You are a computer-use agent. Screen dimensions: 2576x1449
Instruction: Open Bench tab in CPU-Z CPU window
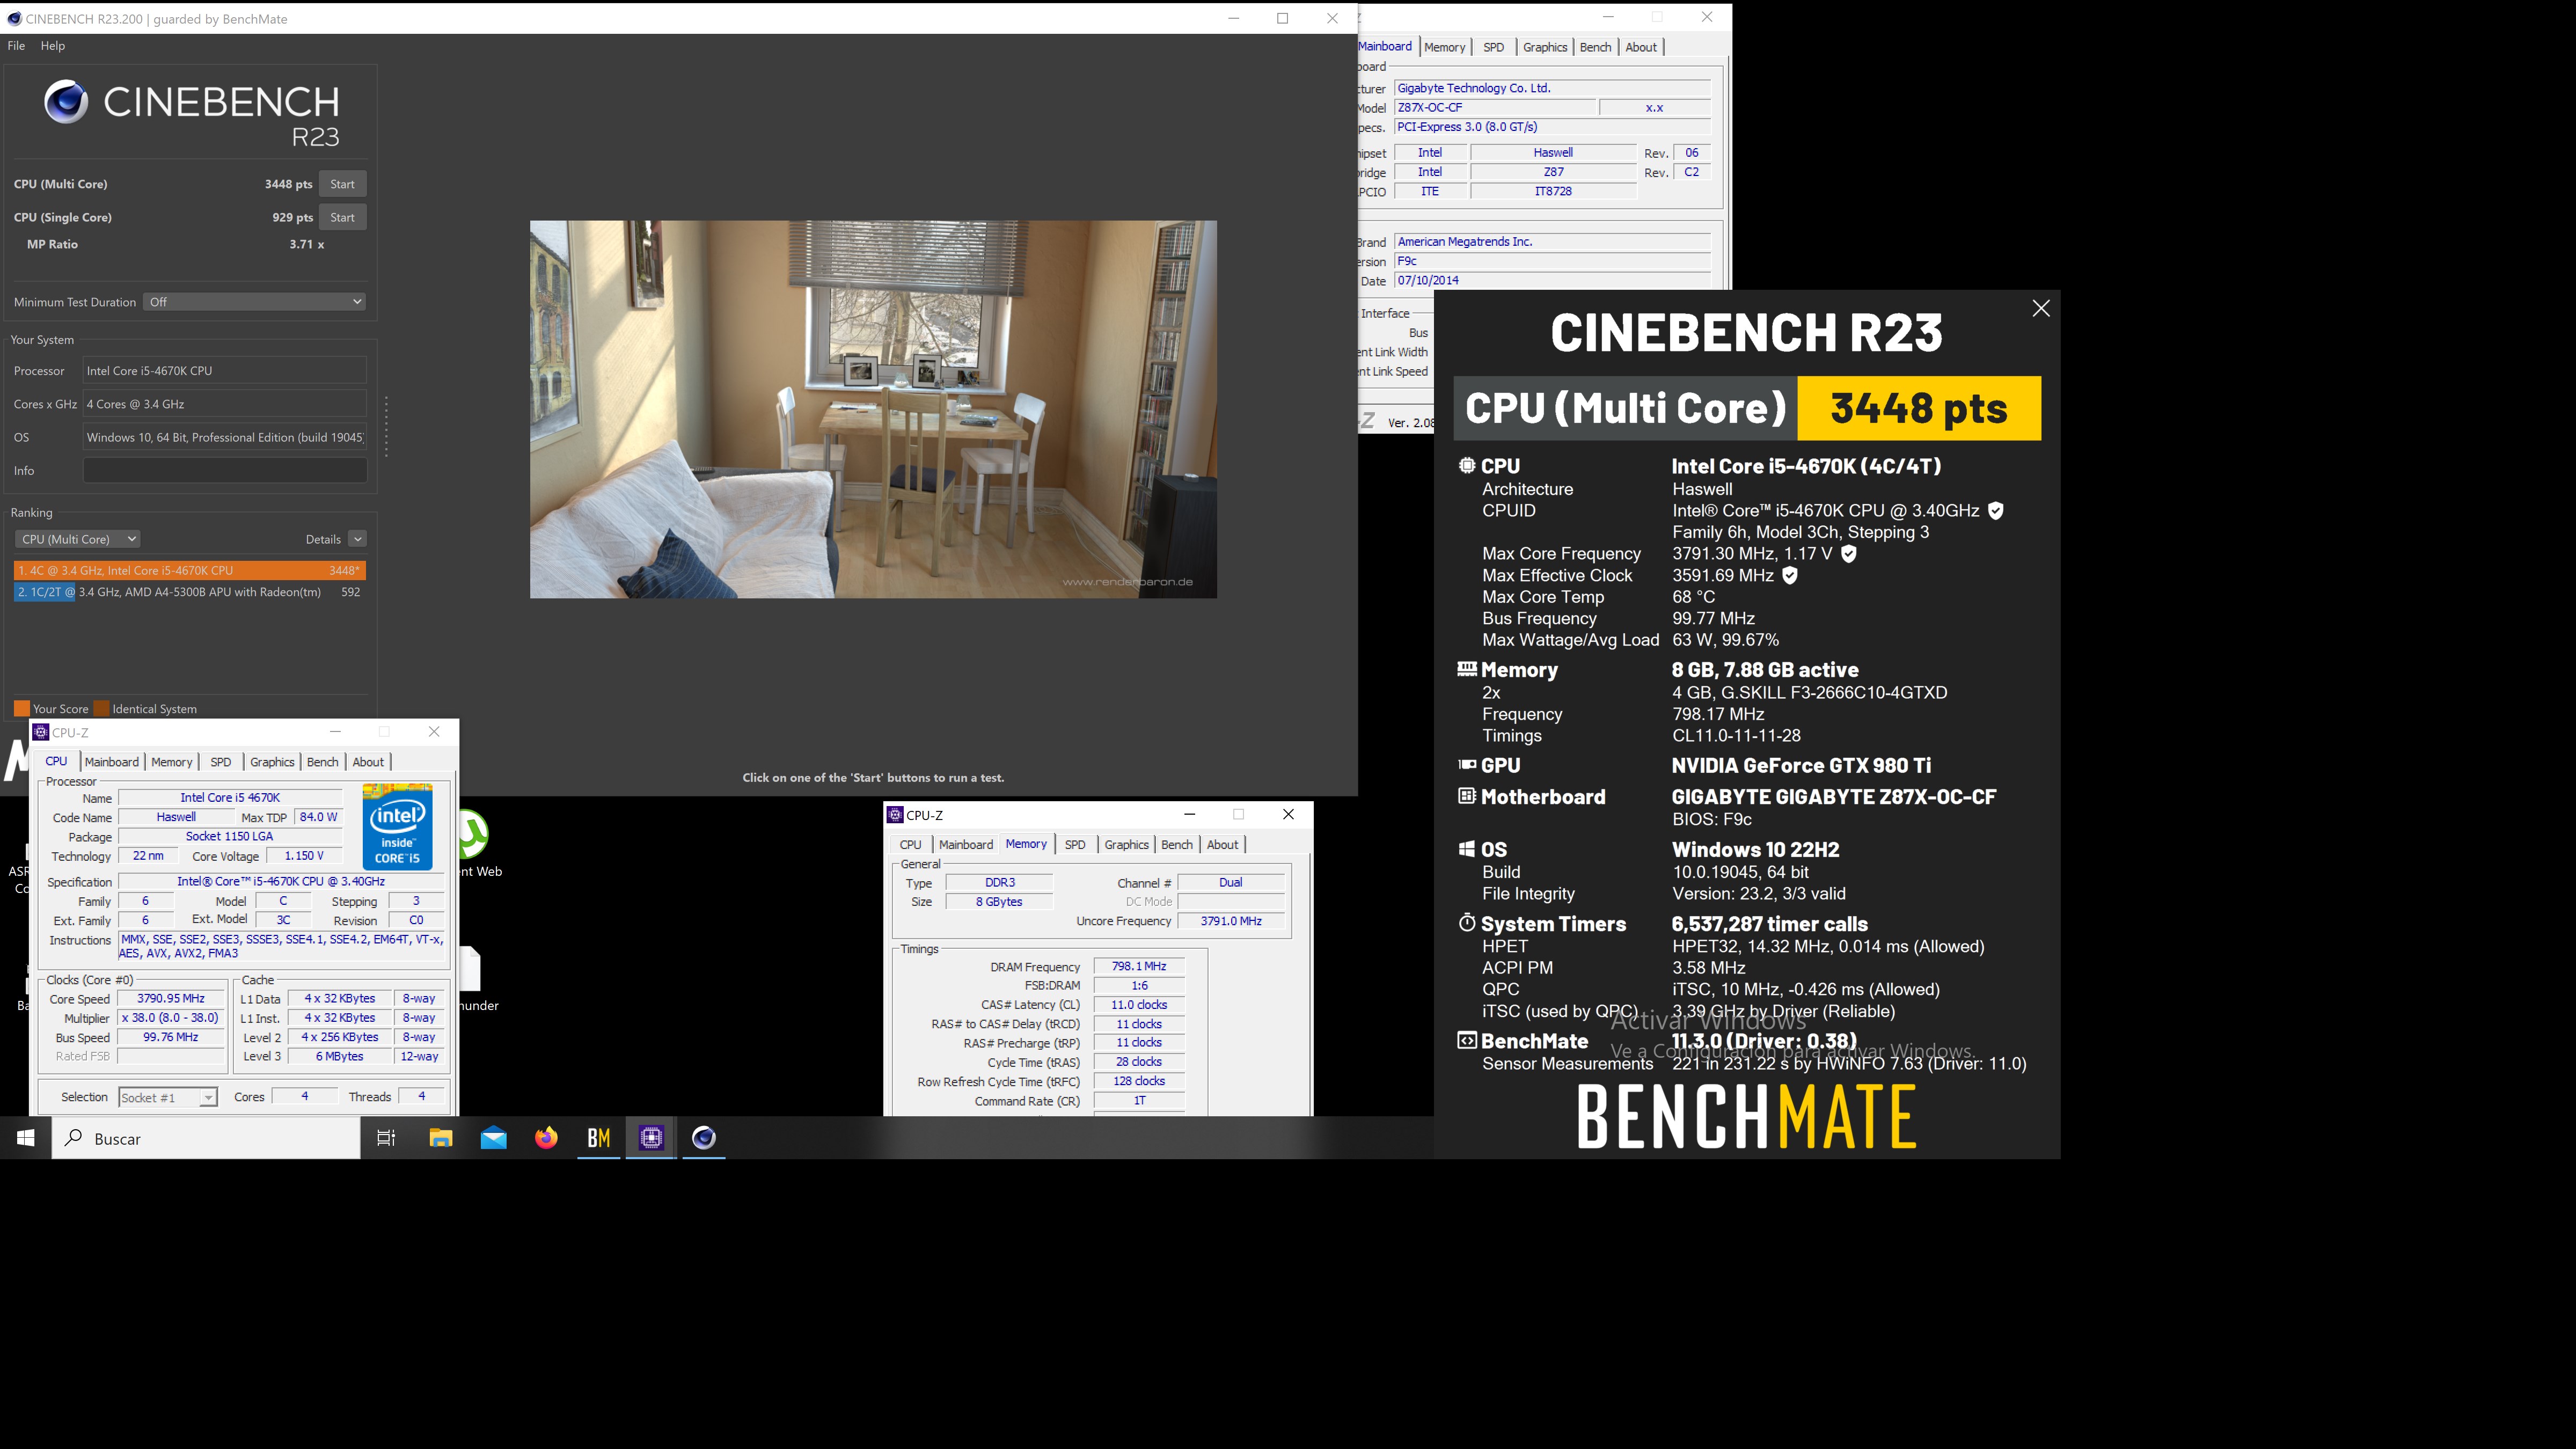click(x=322, y=762)
